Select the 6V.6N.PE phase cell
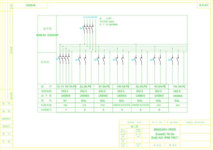The height and width of the screenshot is (150, 213). (160, 87)
